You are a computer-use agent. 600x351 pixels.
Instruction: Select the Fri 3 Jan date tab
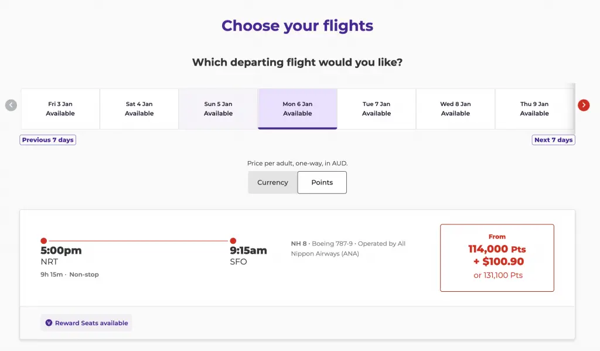(x=60, y=109)
